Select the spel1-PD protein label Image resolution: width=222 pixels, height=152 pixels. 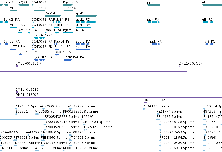tap(83, 42)
